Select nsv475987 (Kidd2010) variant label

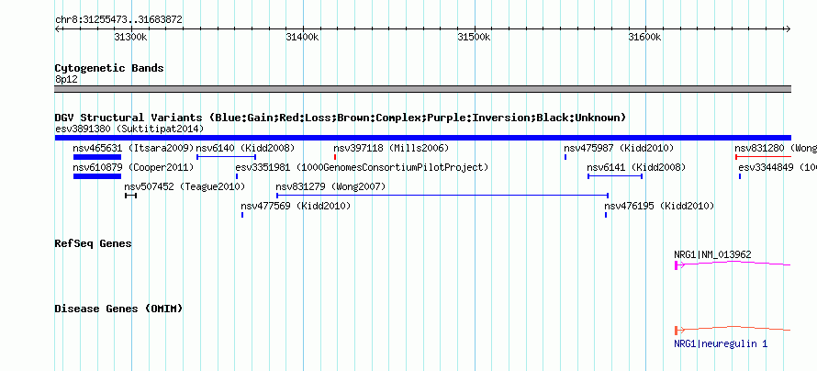tap(619, 148)
